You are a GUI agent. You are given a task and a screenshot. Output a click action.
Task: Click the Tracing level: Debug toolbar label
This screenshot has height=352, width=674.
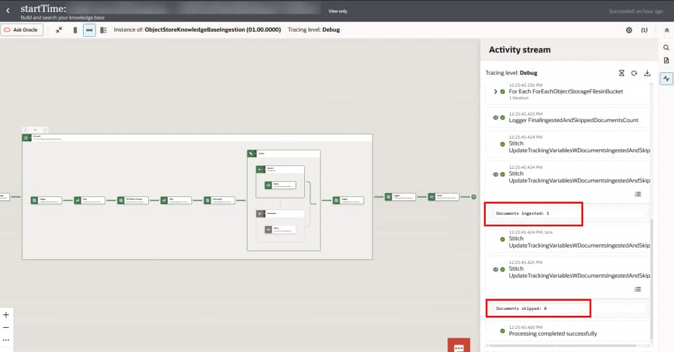click(x=314, y=30)
